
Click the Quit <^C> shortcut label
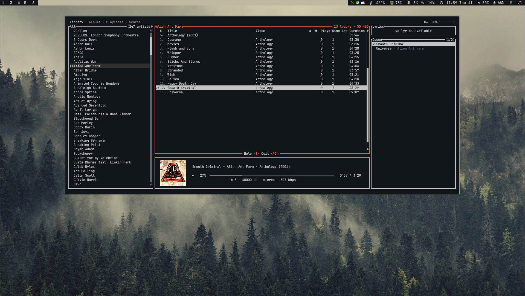(x=270, y=154)
